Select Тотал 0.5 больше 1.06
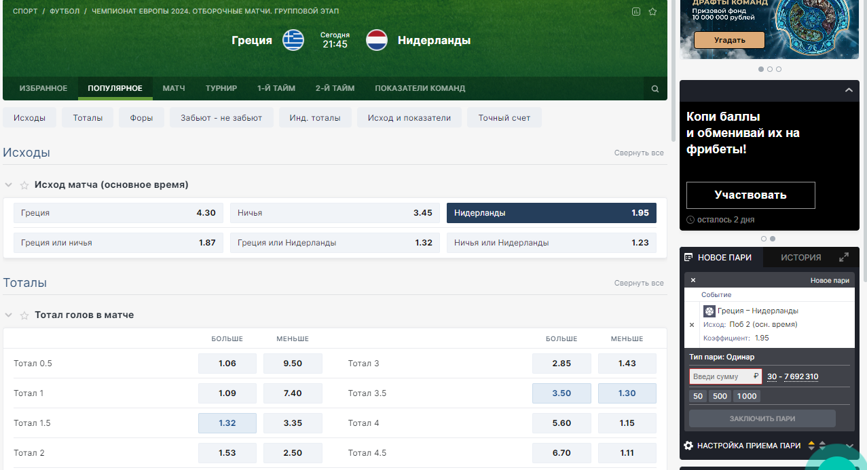Image resolution: width=867 pixels, height=470 pixels. point(227,364)
